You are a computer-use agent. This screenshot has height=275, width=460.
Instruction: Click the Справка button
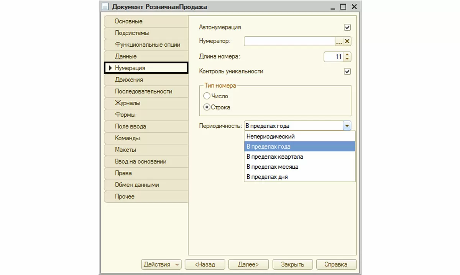pyautogui.click(x=335, y=264)
